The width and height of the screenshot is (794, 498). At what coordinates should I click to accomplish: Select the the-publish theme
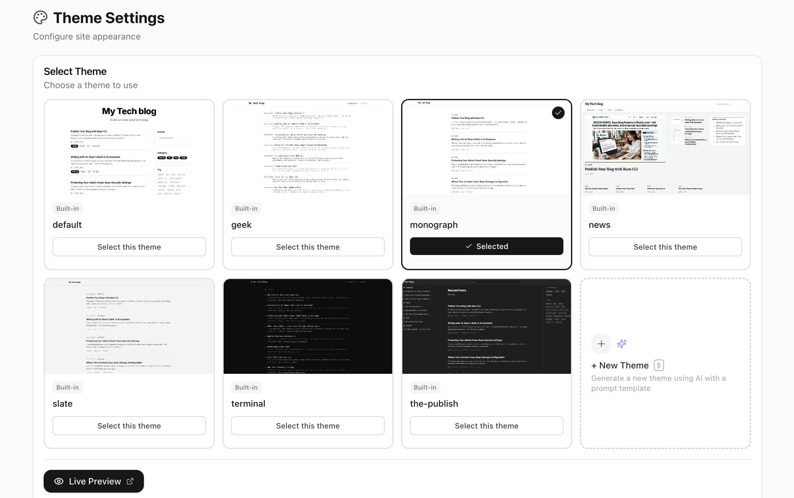pos(486,426)
